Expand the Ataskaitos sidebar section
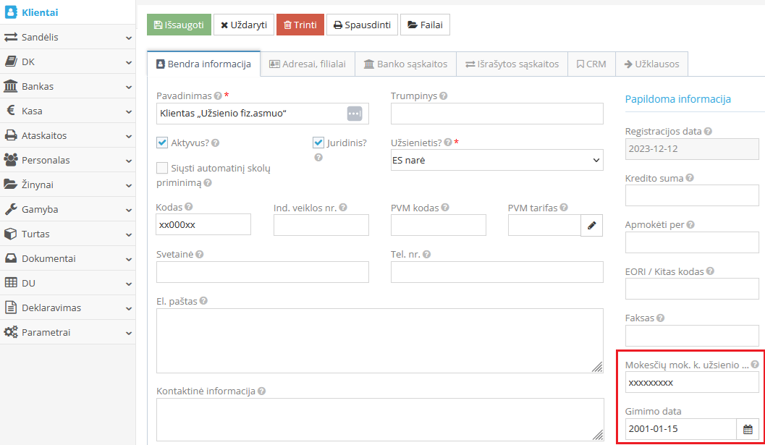Viewport: 765px width, 445px height. pos(68,135)
